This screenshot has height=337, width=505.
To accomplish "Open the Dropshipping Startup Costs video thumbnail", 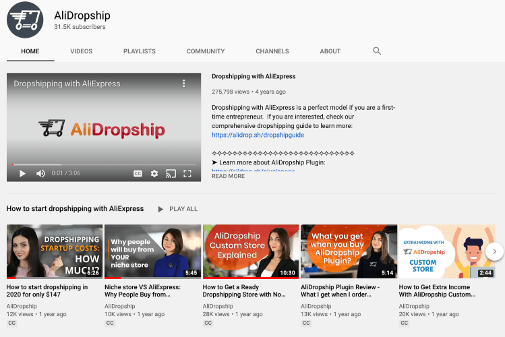I will (55, 251).
